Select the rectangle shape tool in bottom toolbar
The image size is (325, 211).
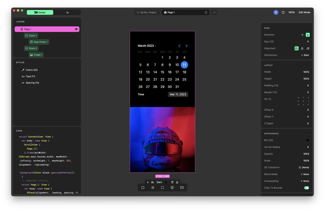coord(143,187)
